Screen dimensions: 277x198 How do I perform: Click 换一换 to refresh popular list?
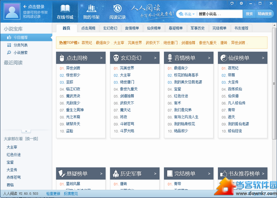(31, 139)
